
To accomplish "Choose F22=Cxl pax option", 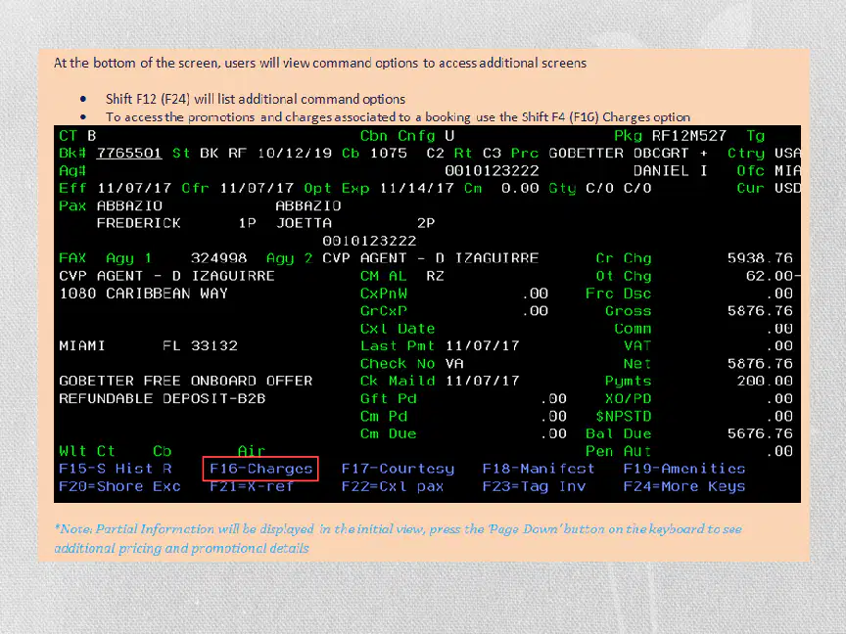I will click(393, 486).
